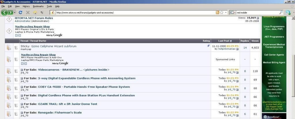Open the Bookmarks menu
Screen dimensions: 295x119
pos(38,6)
